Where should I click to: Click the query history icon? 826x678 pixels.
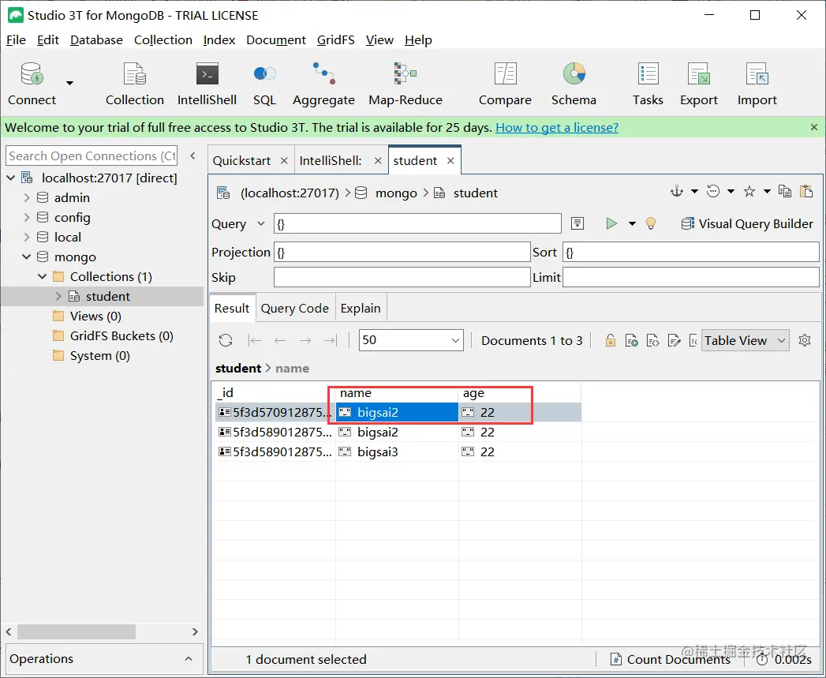coord(712,191)
